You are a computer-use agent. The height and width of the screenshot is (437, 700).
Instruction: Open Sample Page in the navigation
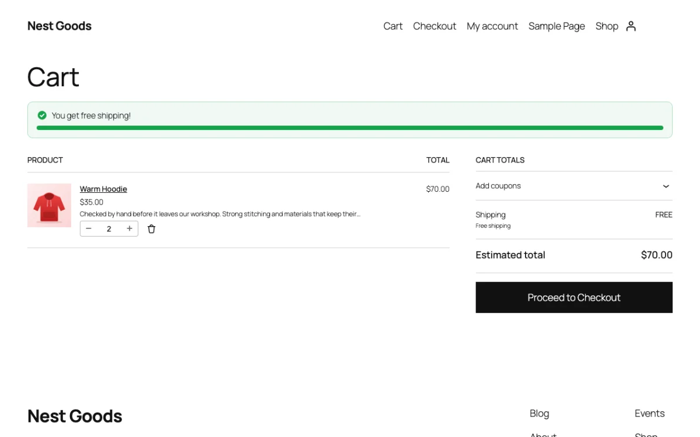coord(556,26)
